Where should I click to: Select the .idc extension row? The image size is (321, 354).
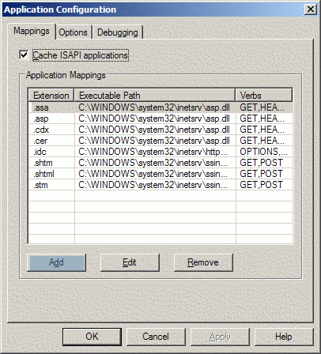pyautogui.click(x=160, y=152)
